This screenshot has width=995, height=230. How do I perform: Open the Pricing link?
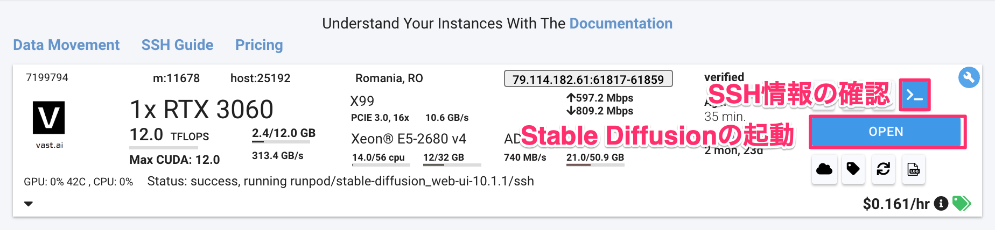259,45
